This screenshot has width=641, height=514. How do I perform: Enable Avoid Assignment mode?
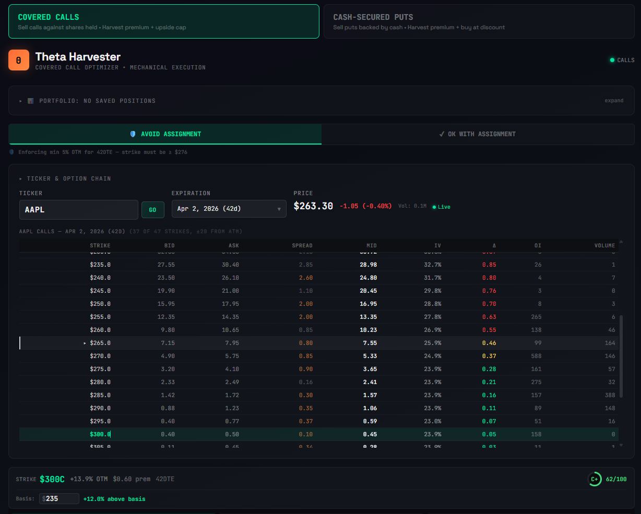coord(165,134)
